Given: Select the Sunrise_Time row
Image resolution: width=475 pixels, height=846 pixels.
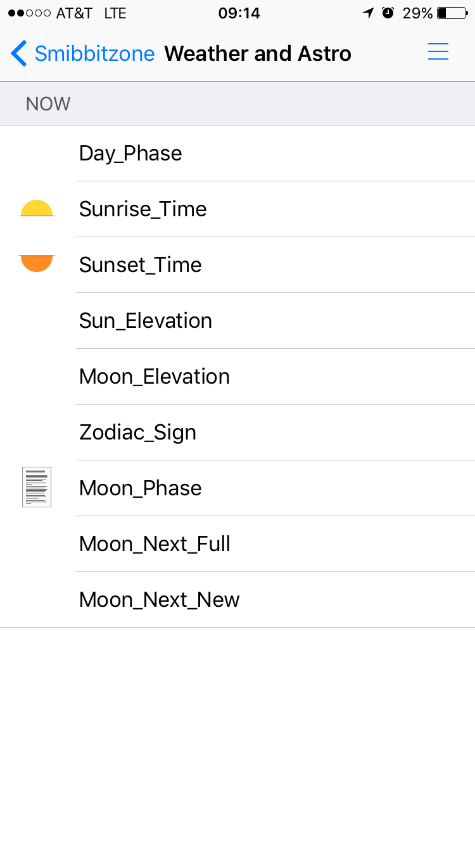Looking at the screenshot, I should click(x=143, y=209).
